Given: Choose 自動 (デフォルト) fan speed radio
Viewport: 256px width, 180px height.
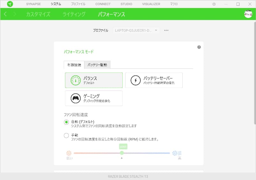Looking at the screenshot, I should [x=66, y=122].
